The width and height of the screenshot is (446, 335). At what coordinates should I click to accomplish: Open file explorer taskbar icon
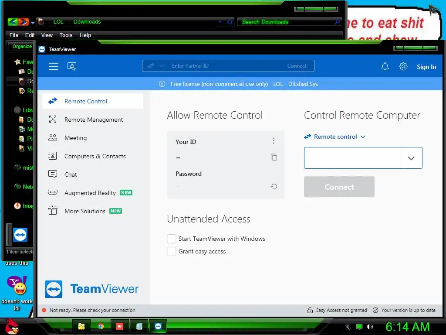[81, 326]
